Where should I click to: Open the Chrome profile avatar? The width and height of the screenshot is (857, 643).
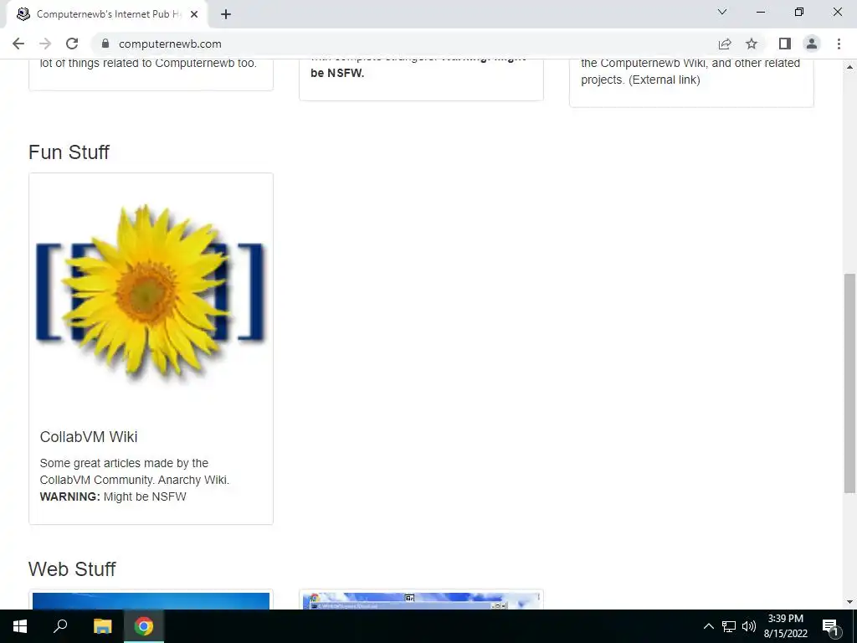(x=812, y=44)
